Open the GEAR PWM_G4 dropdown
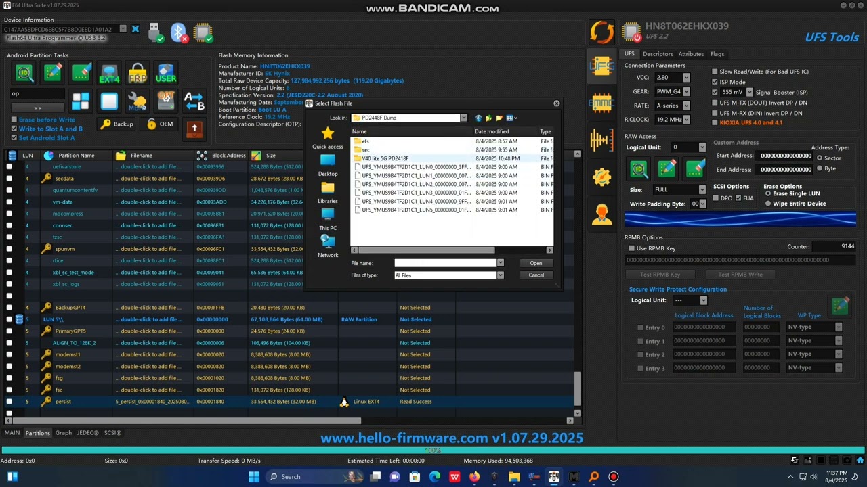867x487 pixels. 686,91
